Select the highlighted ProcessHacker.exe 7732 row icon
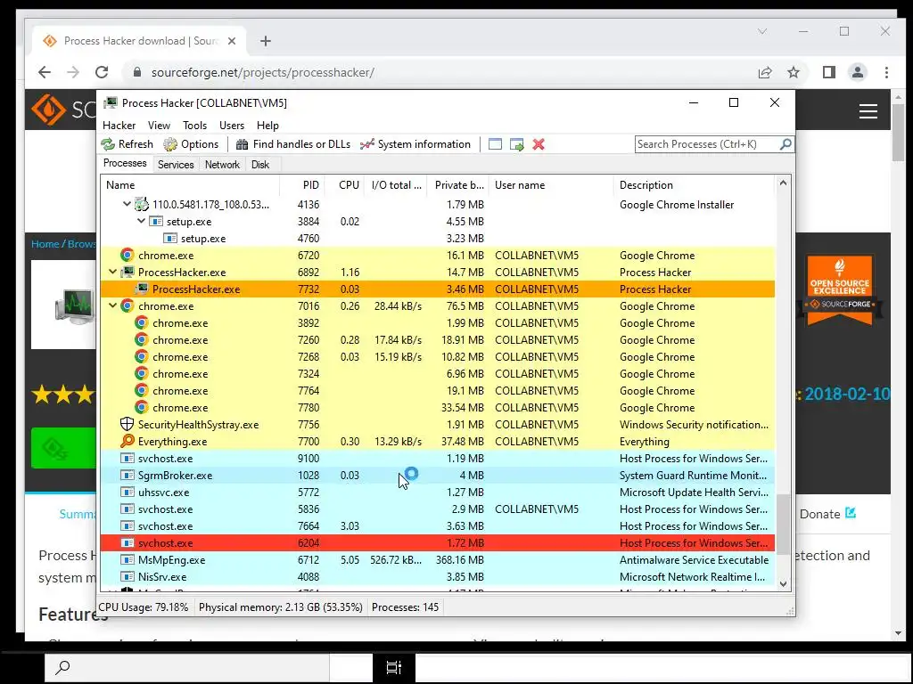The width and height of the screenshot is (913, 684). (142, 289)
